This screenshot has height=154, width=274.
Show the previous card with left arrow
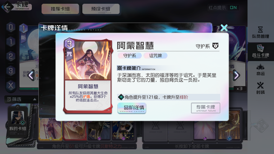[x=32, y=75]
